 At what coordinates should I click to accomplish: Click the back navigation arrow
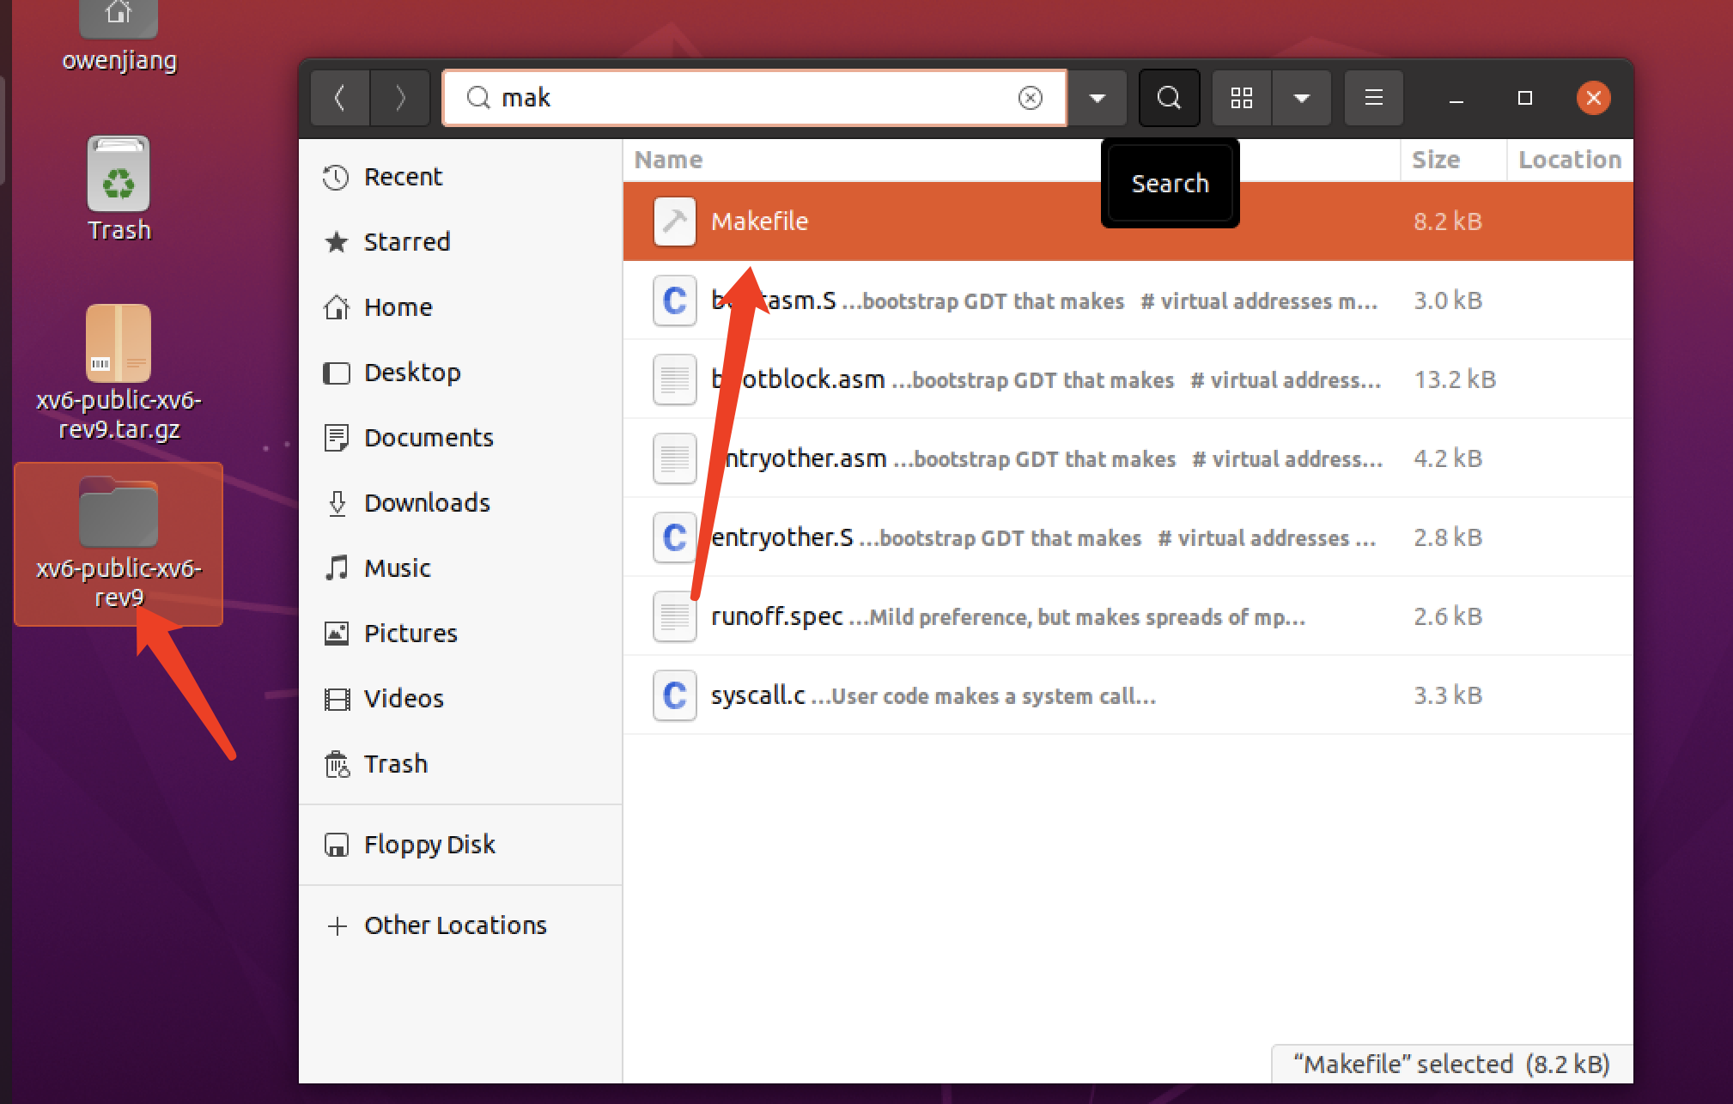click(x=339, y=97)
